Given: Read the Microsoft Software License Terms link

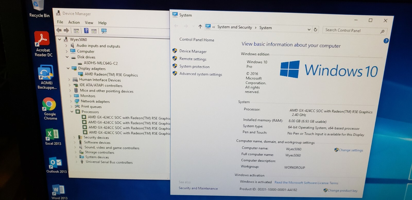Looking at the screenshot, I should point(306,183).
